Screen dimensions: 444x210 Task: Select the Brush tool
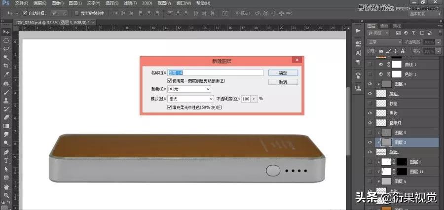tap(6, 92)
